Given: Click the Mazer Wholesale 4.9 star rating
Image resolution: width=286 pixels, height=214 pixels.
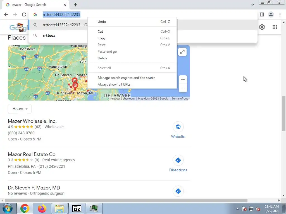Looking at the screenshot, I should tap(24, 127).
